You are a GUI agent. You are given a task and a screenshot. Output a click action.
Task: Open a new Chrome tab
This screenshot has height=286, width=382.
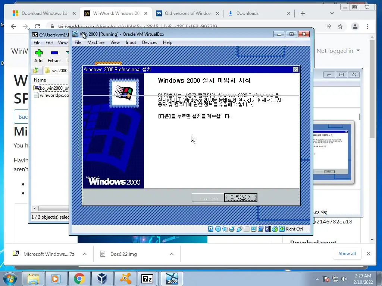[x=303, y=13]
